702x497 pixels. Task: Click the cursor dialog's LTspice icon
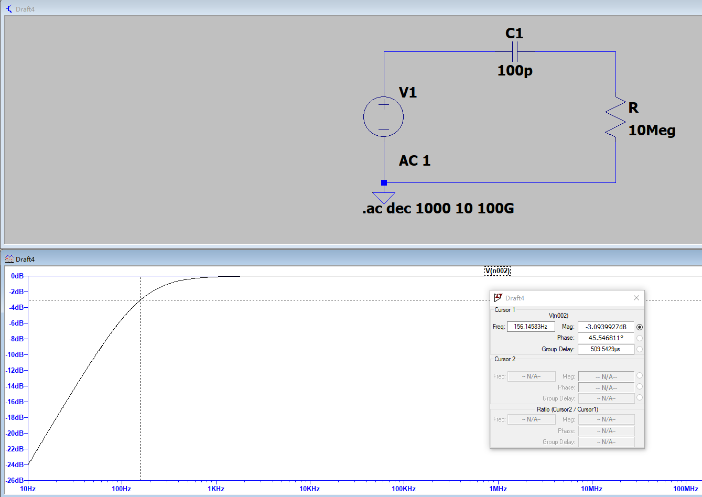click(499, 298)
